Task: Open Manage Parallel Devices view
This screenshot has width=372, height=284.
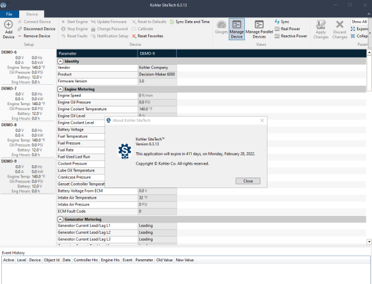Action: pyautogui.click(x=260, y=28)
